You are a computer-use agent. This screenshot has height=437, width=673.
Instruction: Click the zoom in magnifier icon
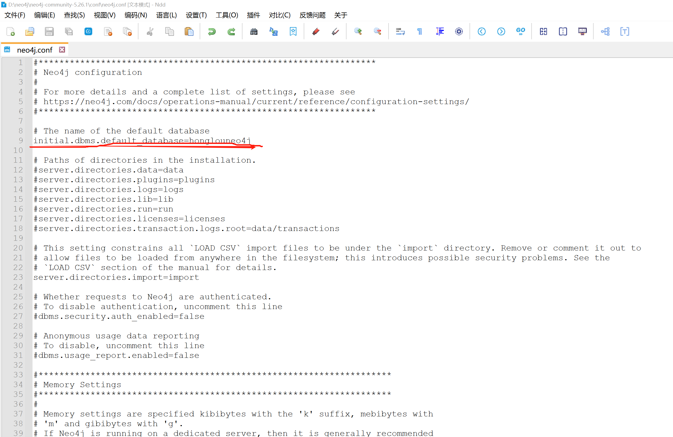pyautogui.click(x=358, y=31)
